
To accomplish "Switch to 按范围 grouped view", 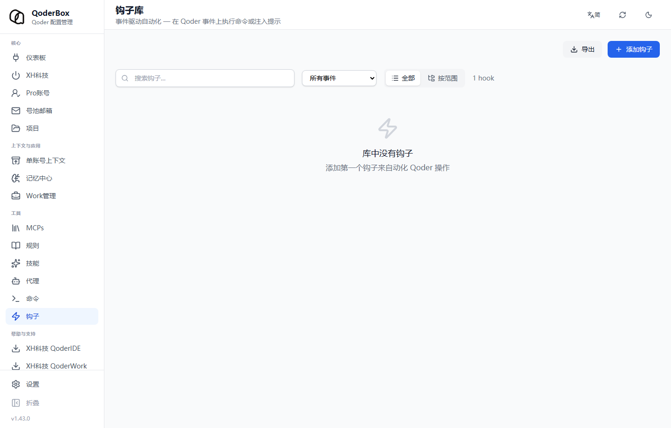I will 443,78.
